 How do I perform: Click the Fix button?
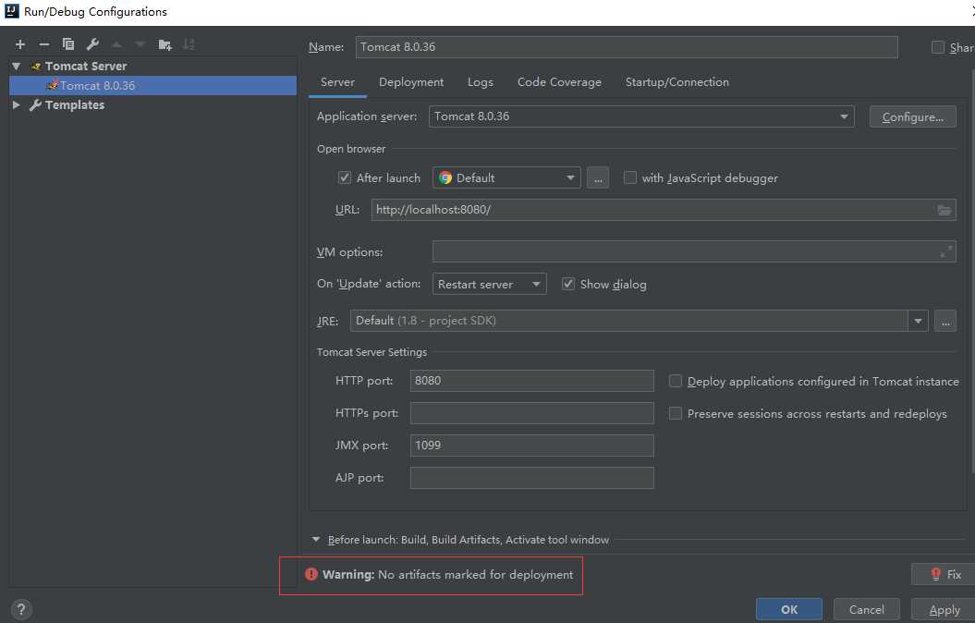point(945,575)
